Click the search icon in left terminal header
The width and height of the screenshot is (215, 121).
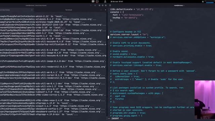point(91,5)
